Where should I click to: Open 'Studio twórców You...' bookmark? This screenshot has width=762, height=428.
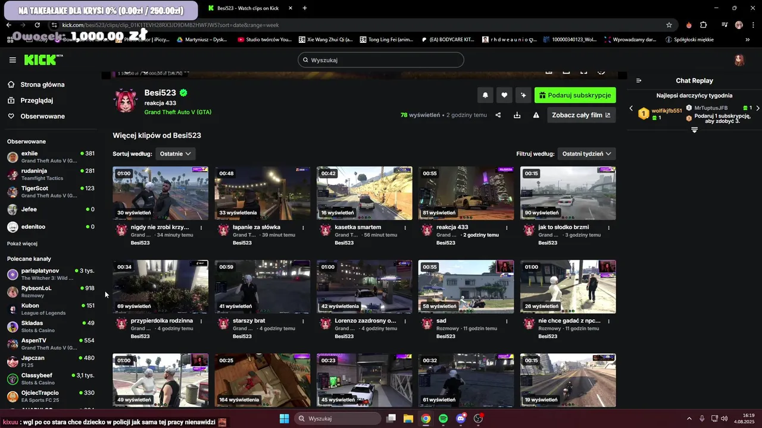[x=265, y=40]
